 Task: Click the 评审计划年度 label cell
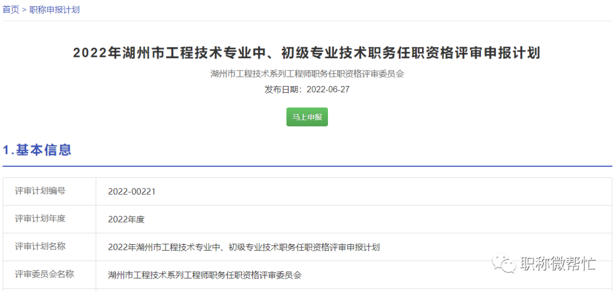(50, 219)
